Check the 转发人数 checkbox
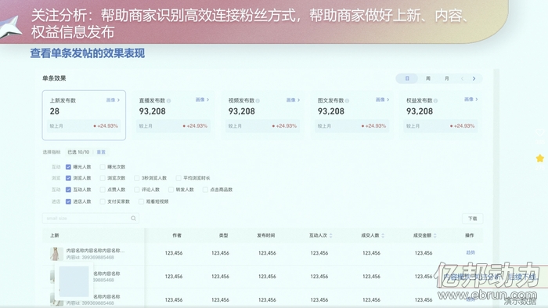The height and width of the screenshot is (308, 548). coord(171,190)
